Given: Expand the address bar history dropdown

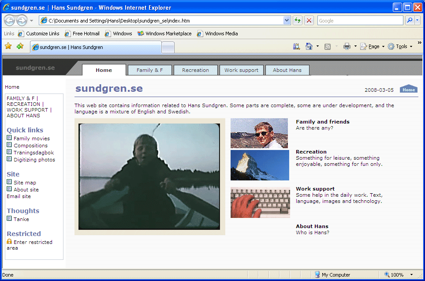Looking at the screenshot, I should click(287, 21).
